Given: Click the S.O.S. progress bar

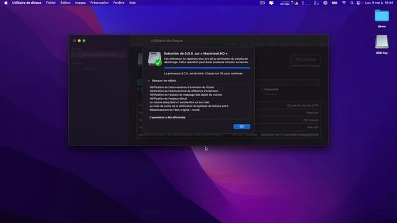Looking at the screenshot, I should click(x=207, y=68).
